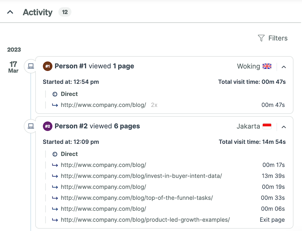The height and width of the screenshot is (231, 302).
Task: Click the device icon beside Person #1
Action: [31, 66]
